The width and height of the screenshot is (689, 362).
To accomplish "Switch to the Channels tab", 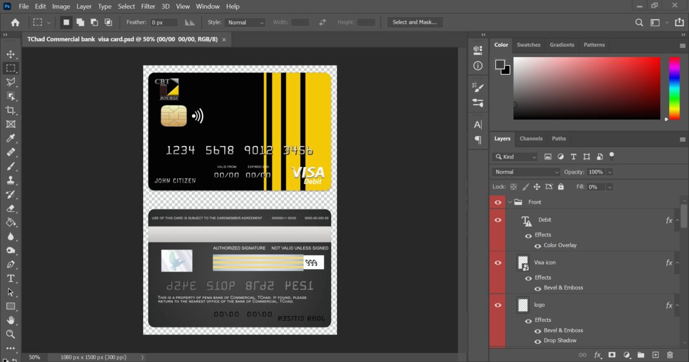I will (531, 138).
